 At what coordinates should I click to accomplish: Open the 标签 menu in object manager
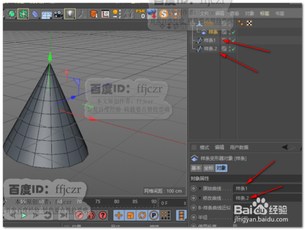[265, 13]
